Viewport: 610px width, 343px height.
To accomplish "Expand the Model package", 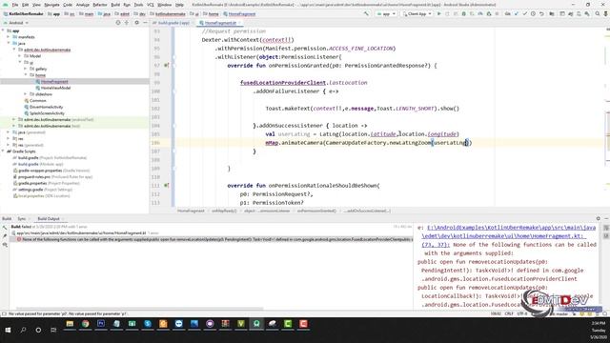I will pyautogui.click(x=20, y=56).
